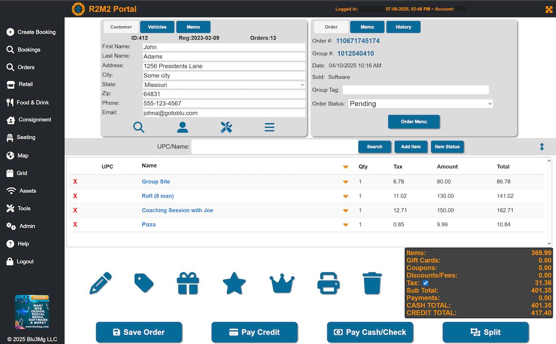Click the Pay Credit button

click(254, 332)
